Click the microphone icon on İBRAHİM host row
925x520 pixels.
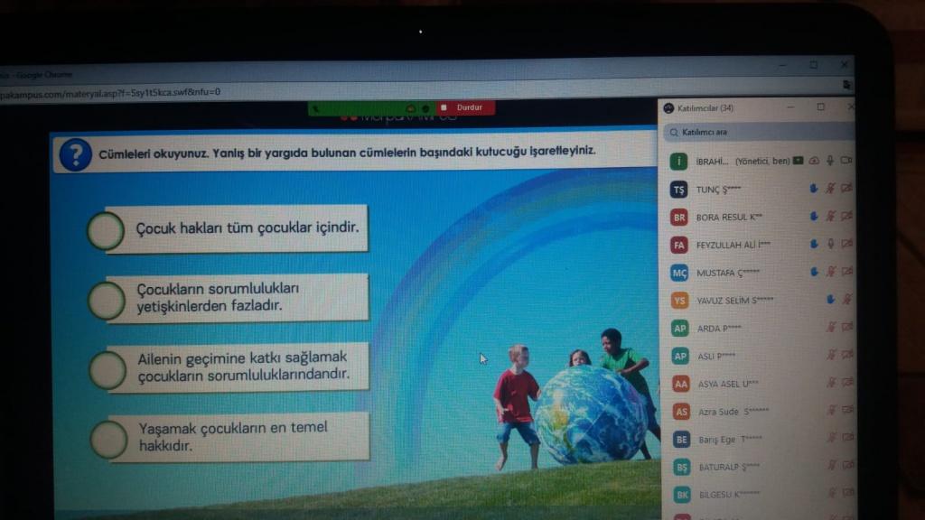click(830, 161)
